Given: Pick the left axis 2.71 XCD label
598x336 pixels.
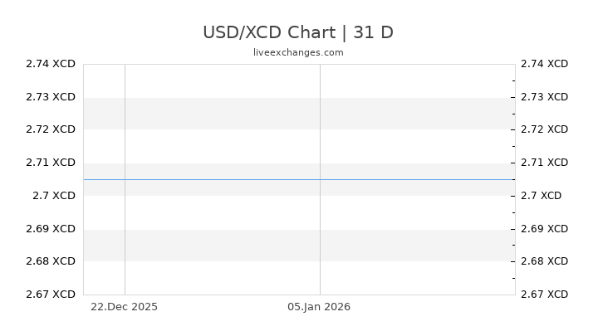Looking at the screenshot, I should 51,163.
